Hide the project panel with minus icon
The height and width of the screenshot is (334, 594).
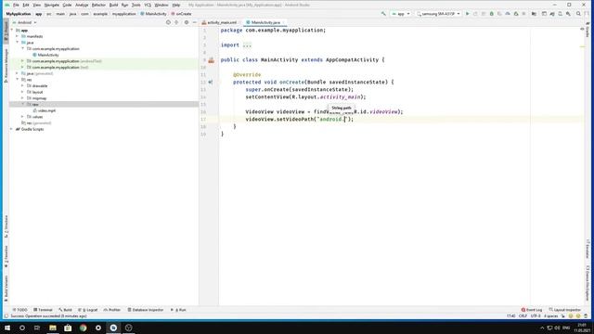pos(194,22)
